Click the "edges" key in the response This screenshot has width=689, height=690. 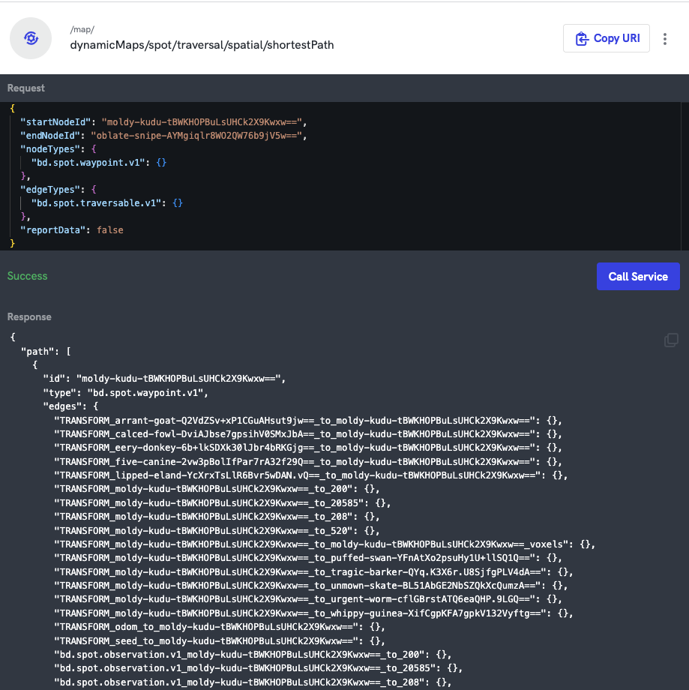coord(63,406)
